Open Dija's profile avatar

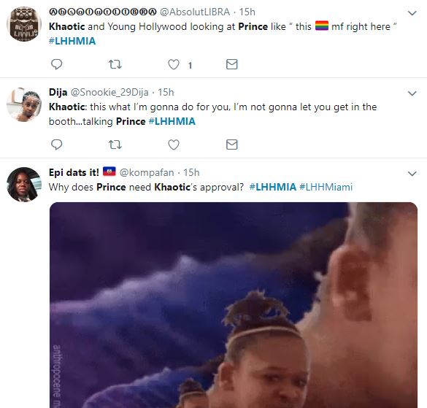24,104
